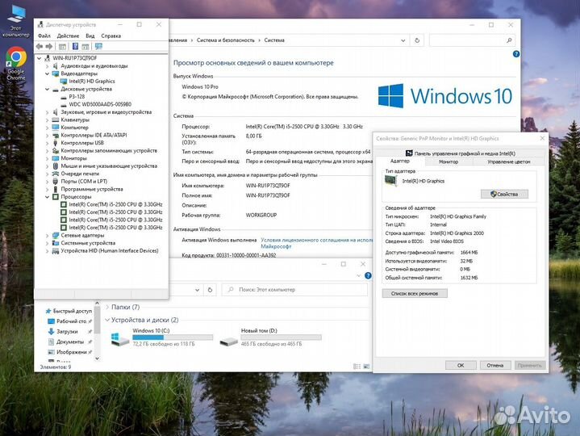Click the System window search box
Viewport: 580px width, 436px height.
pyautogui.click(x=472, y=40)
